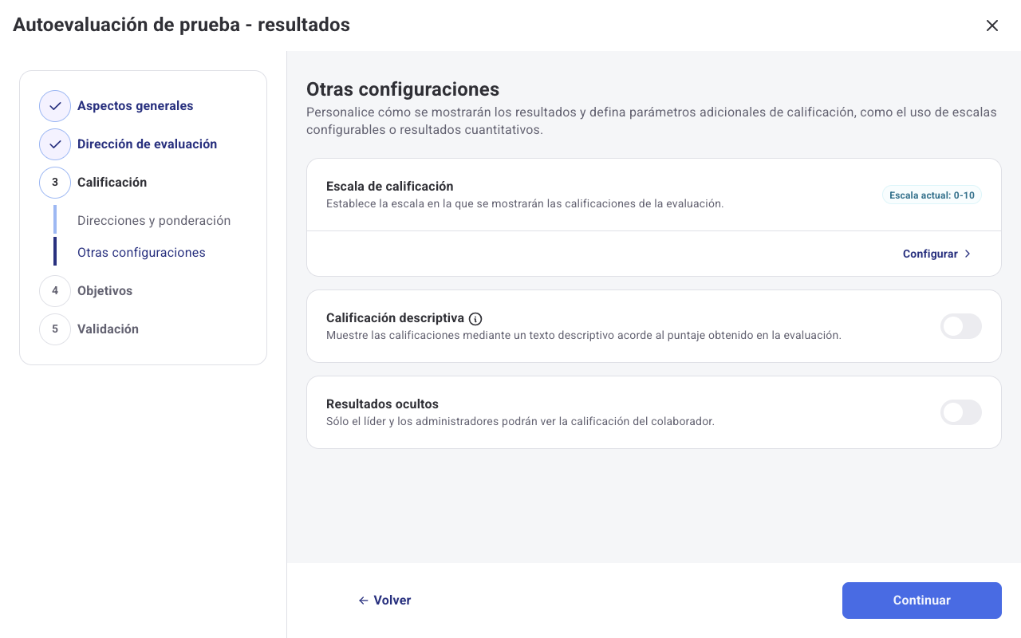Click the Escala de calificación heading
Screen dimensions: 1021x638
(x=390, y=187)
